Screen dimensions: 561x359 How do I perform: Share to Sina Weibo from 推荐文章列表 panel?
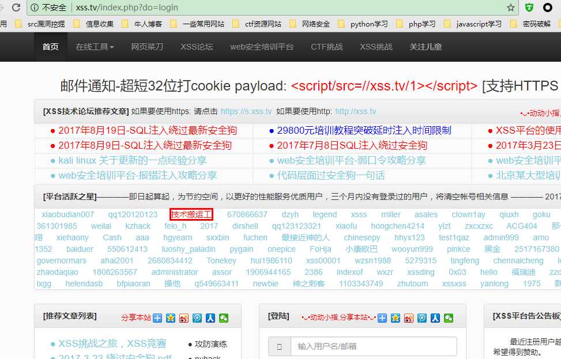pyautogui.click(x=184, y=318)
